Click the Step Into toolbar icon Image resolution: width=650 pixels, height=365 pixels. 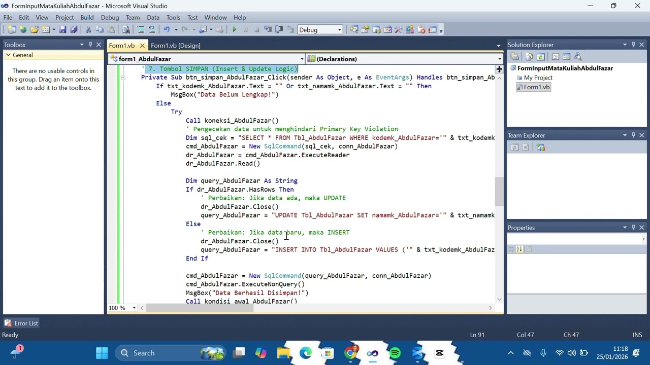(268, 30)
